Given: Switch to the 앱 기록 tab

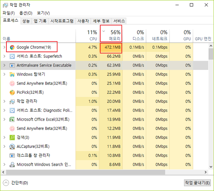Looking at the screenshot, I should click(40, 21).
